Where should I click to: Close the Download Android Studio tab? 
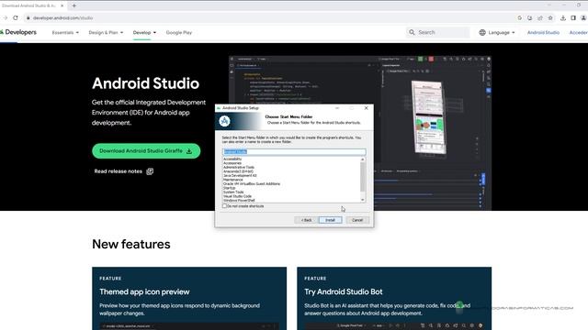click(62, 5)
